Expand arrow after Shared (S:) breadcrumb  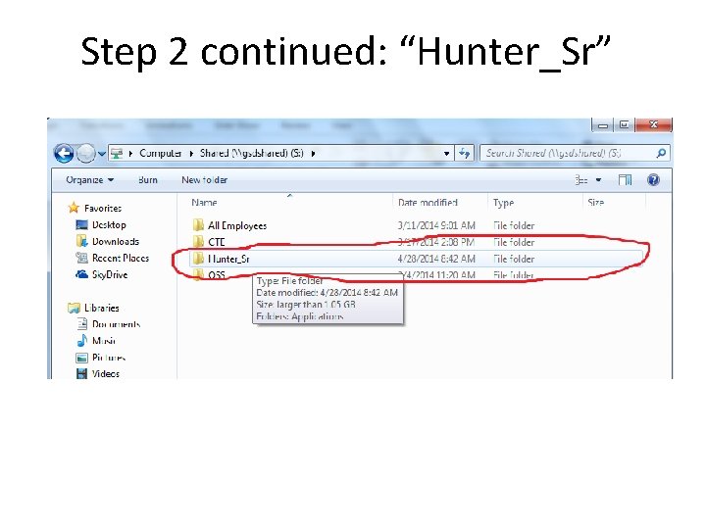tap(313, 154)
